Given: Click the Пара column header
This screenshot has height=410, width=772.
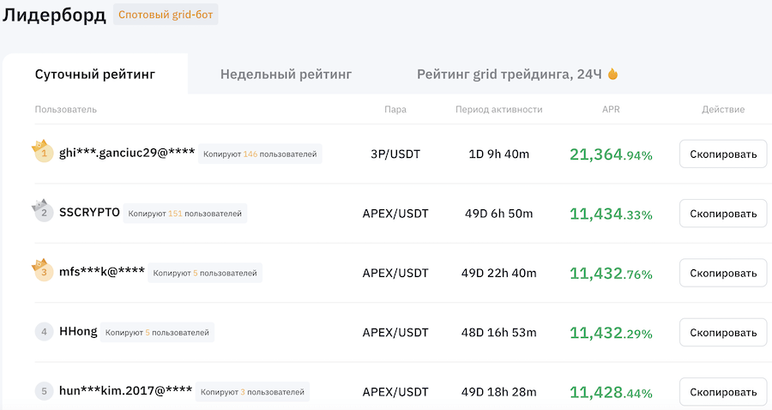Looking at the screenshot, I should pyautogui.click(x=395, y=109).
